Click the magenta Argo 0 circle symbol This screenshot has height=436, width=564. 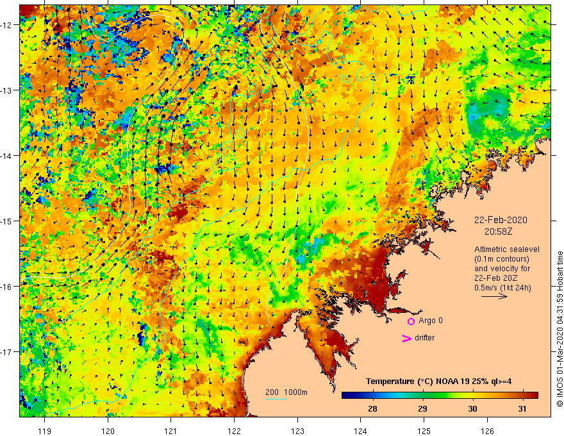[x=411, y=321]
